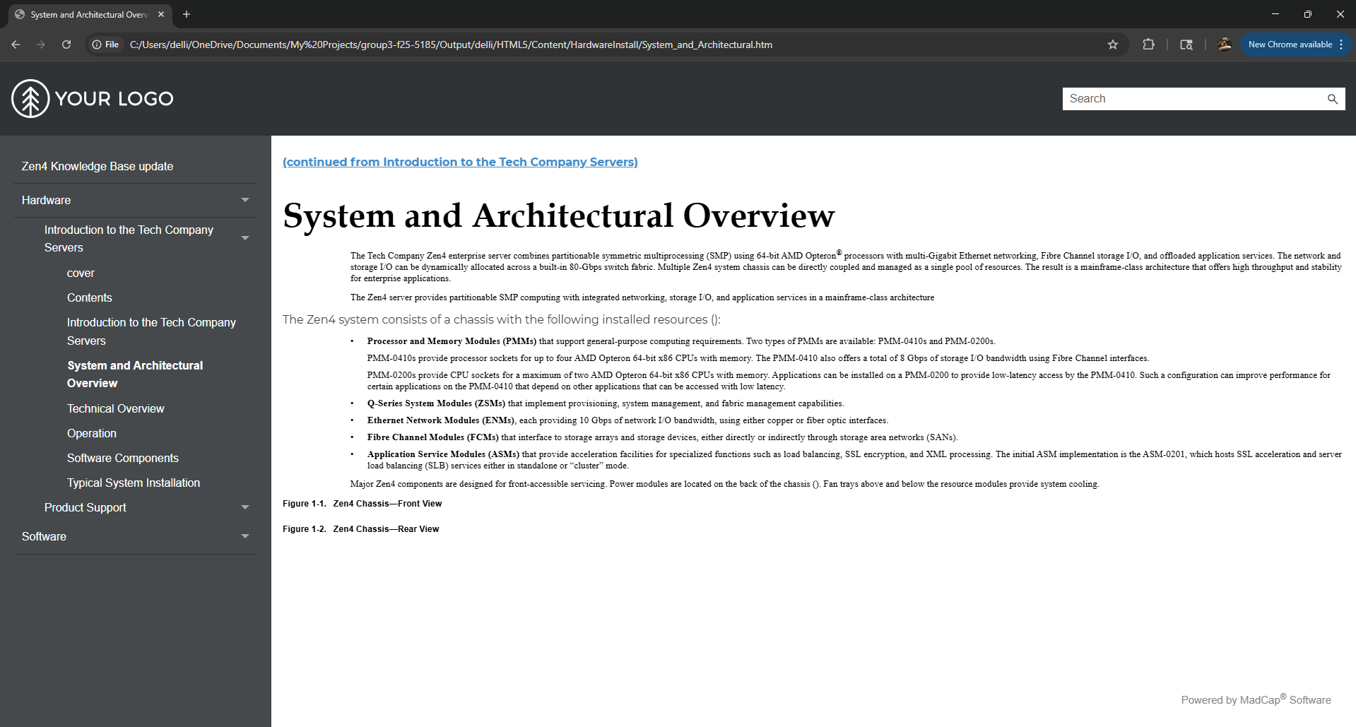Bookmark this page with star icon
The height and width of the screenshot is (727, 1356).
1113,45
